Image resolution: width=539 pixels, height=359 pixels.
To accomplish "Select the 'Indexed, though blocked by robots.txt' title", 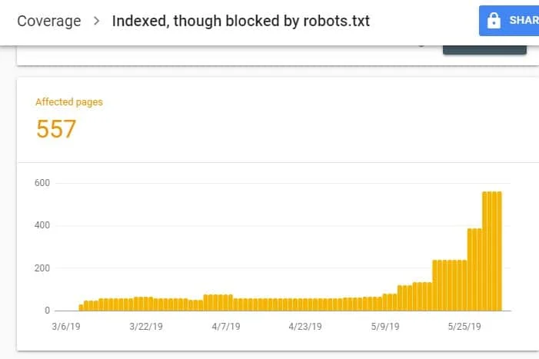I will tap(241, 21).
